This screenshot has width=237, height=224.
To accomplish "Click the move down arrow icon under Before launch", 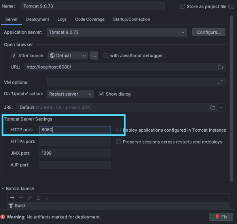I will tap(47, 198).
